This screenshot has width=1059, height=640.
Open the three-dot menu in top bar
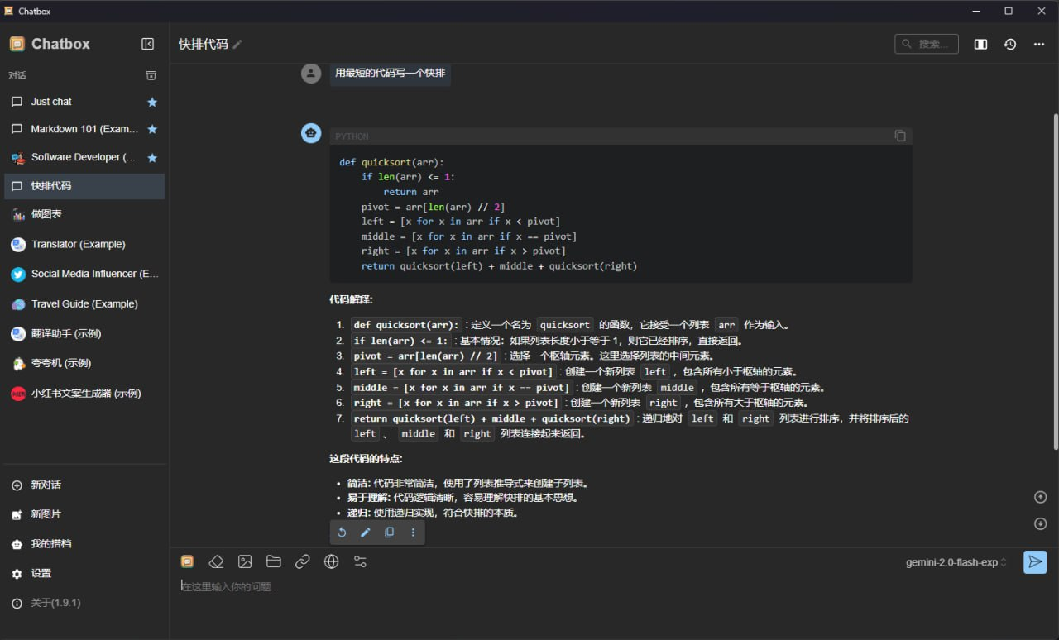pyautogui.click(x=1039, y=45)
